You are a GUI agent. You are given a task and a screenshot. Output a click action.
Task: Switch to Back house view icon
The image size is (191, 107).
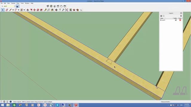click(61, 6)
